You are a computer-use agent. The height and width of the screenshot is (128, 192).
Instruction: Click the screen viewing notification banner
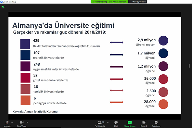point(109,2)
